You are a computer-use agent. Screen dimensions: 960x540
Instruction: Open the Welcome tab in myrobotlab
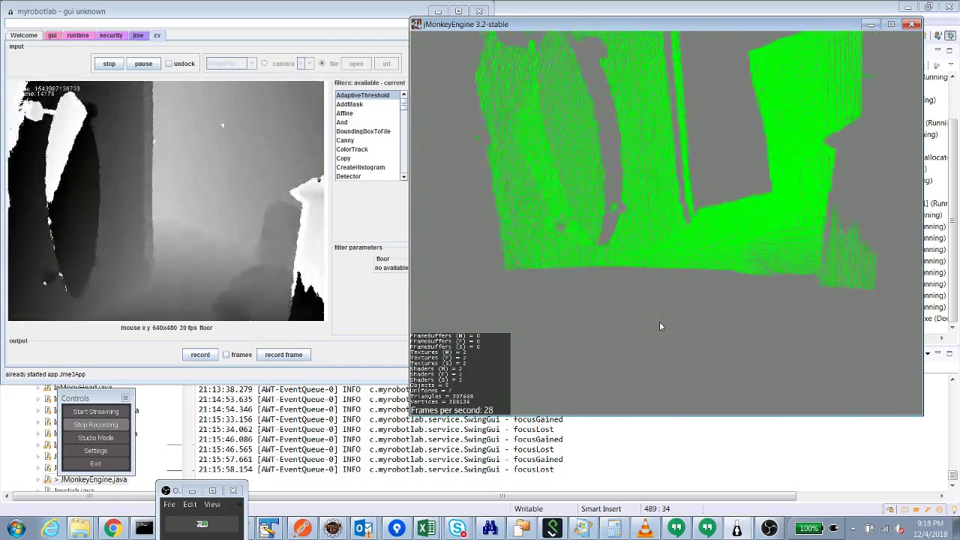point(24,35)
